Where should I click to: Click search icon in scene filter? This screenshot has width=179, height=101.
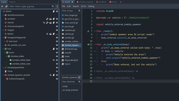point(53,6)
